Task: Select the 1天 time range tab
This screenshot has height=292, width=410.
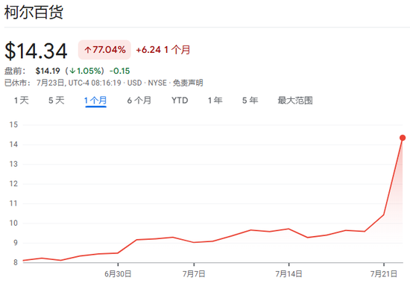Action: pyautogui.click(x=21, y=101)
